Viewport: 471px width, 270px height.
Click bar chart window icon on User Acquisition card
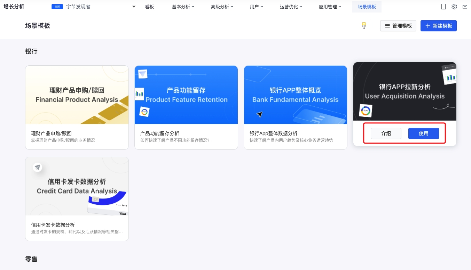click(449, 74)
